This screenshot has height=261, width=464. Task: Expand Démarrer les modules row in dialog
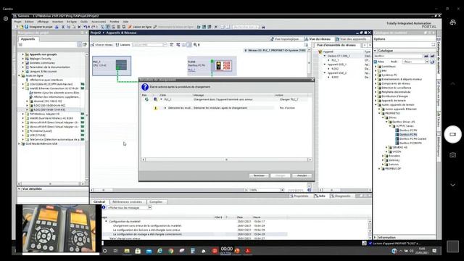click(x=165, y=108)
